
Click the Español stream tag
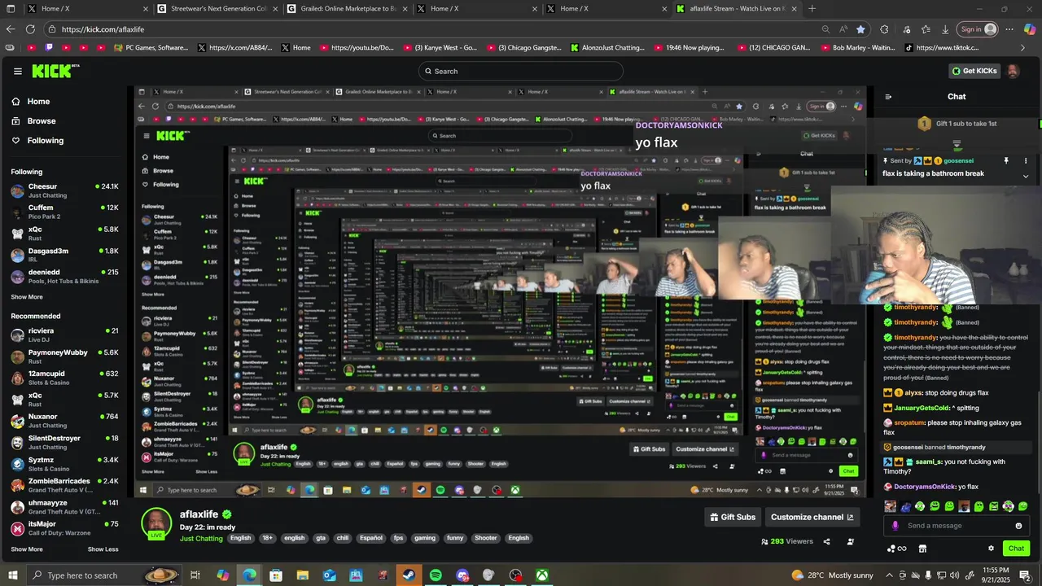click(371, 538)
